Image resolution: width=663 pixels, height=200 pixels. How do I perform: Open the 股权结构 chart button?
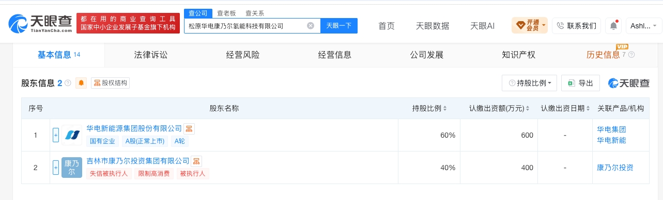point(110,83)
